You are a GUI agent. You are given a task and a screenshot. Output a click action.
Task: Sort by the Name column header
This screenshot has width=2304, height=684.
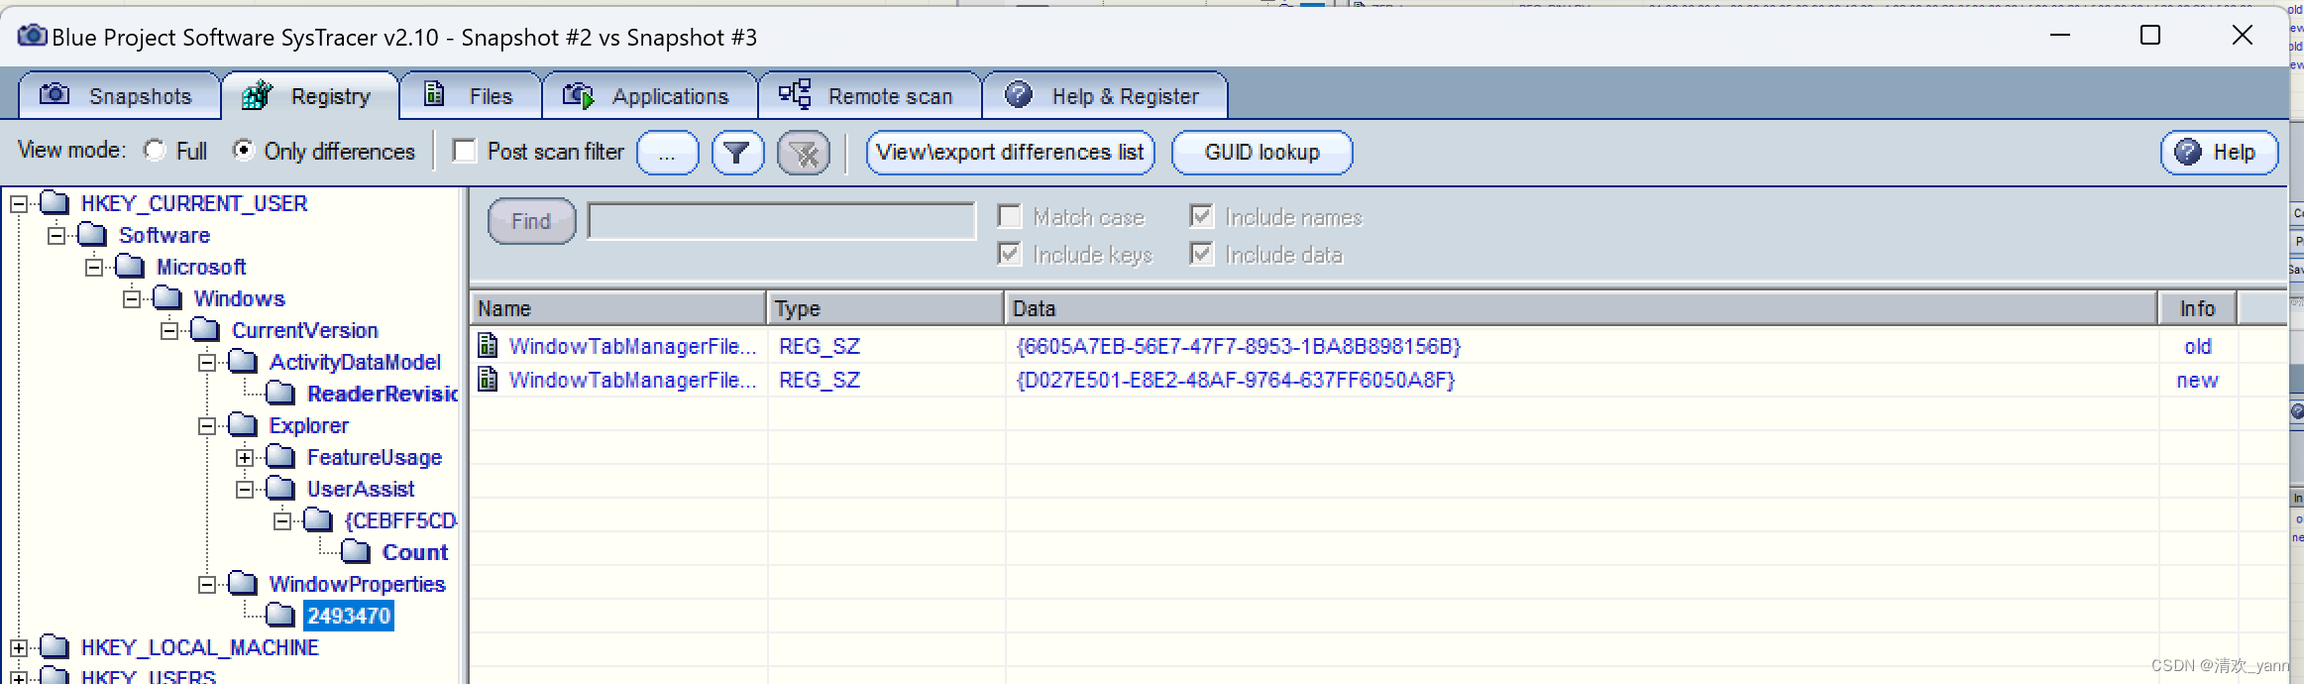(x=618, y=308)
